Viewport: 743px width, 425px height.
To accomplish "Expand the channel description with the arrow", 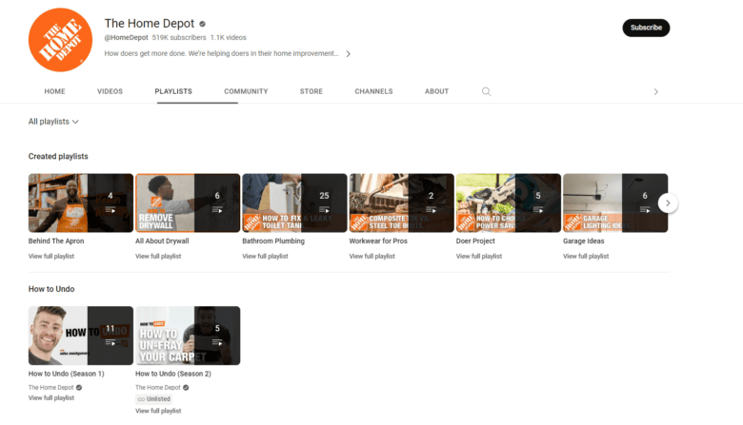I will 349,54.
